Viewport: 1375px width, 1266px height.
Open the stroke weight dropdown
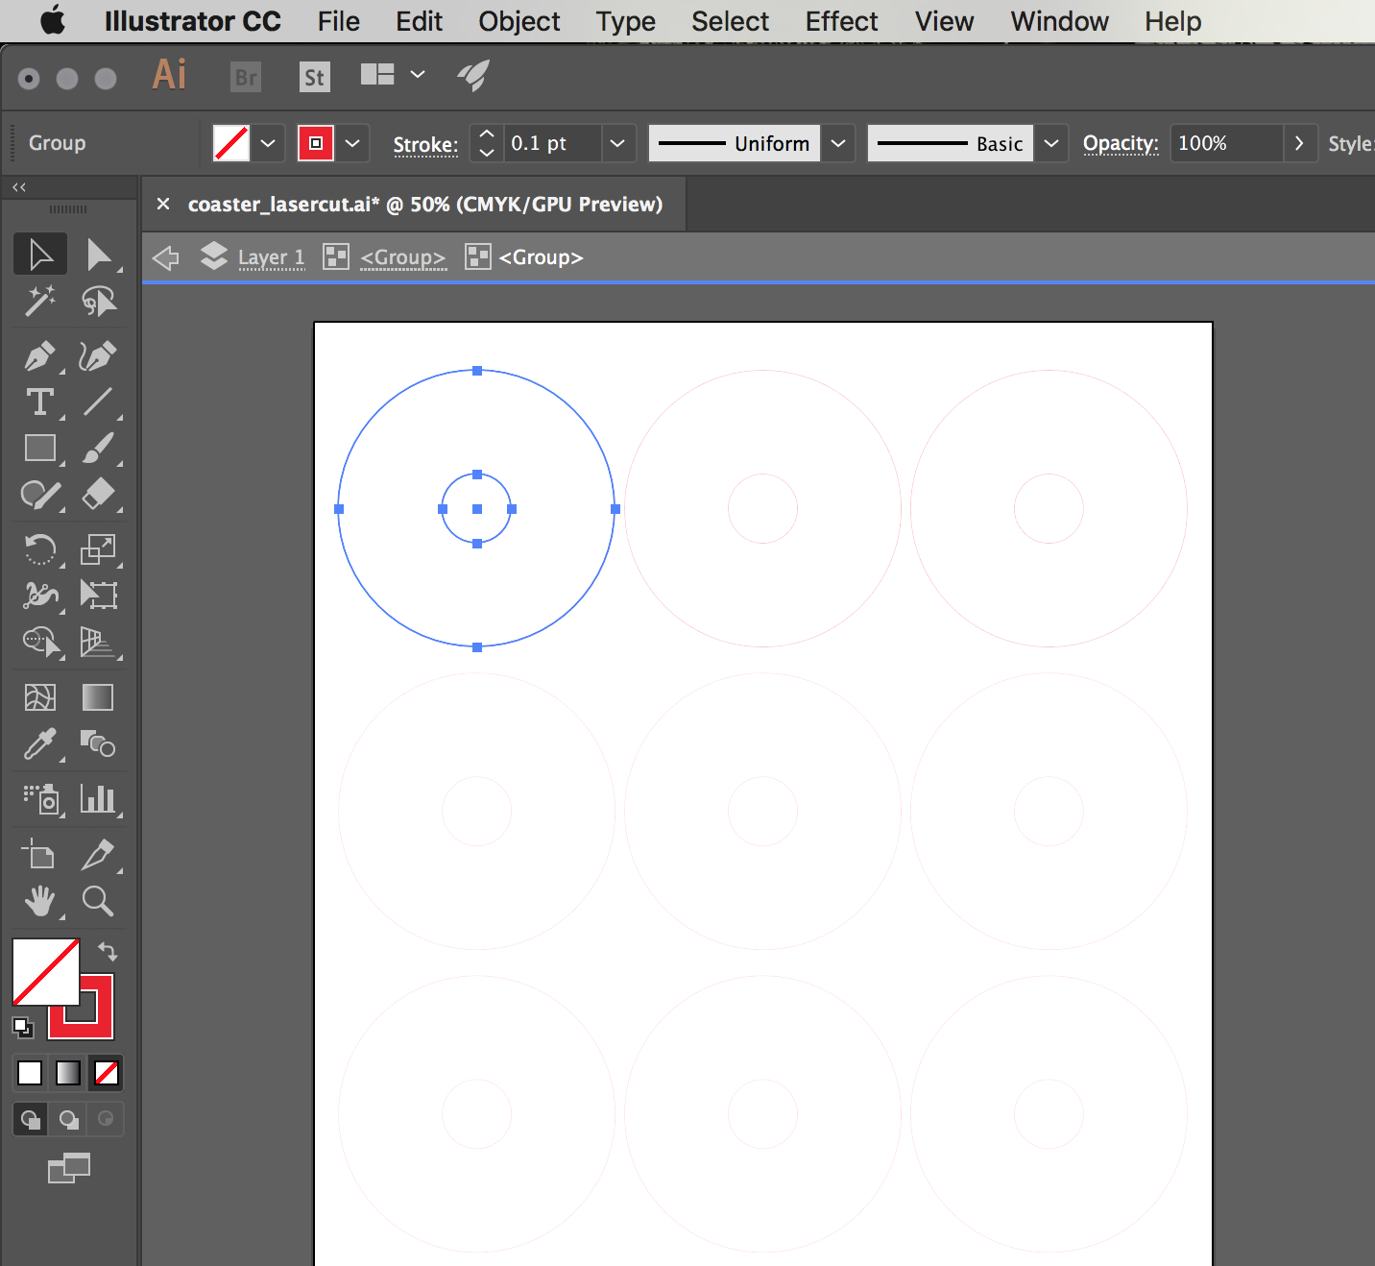pyautogui.click(x=617, y=143)
